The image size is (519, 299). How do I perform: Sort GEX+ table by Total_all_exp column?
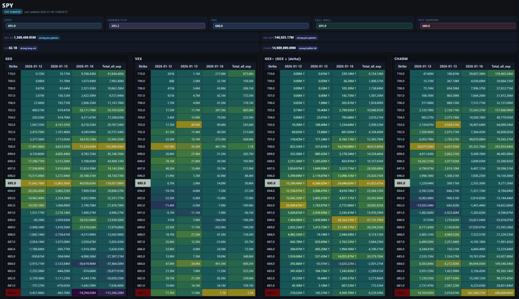click(x=372, y=66)
